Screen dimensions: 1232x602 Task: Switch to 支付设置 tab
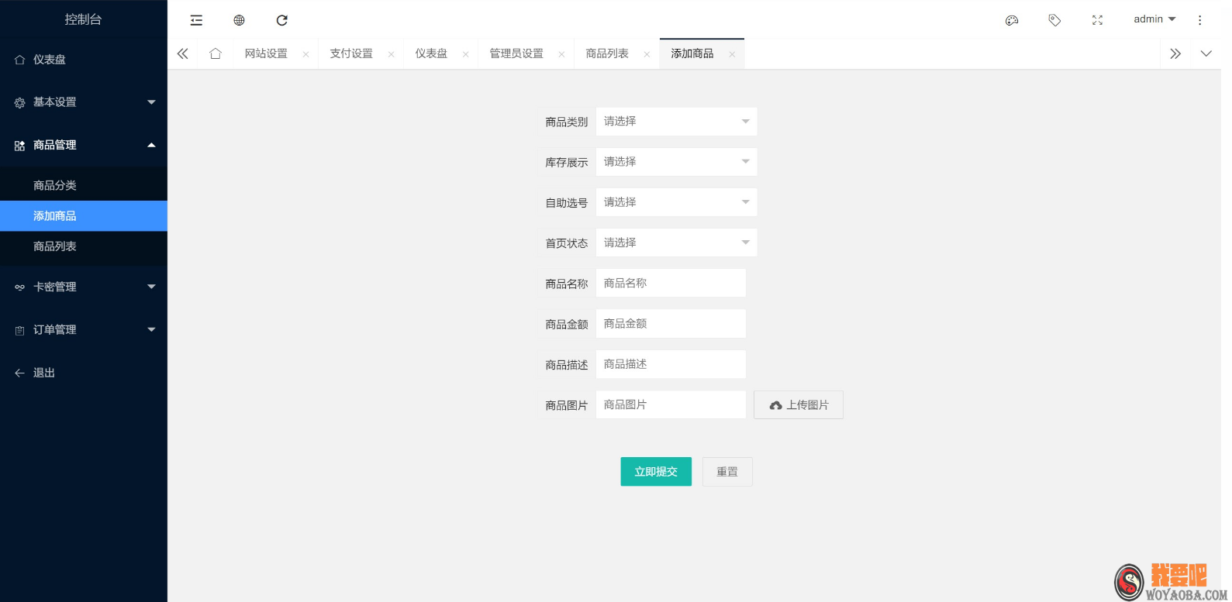click(x=351, y=53)
